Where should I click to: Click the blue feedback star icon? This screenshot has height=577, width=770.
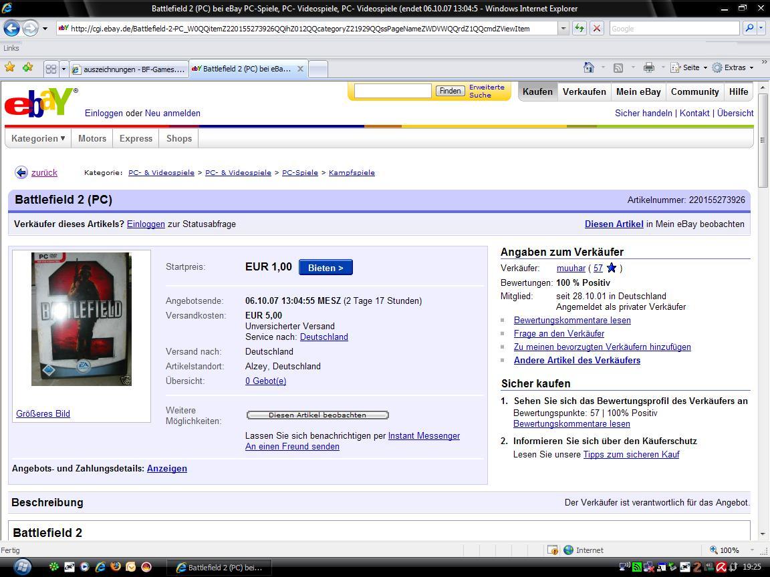pos(612,268)
